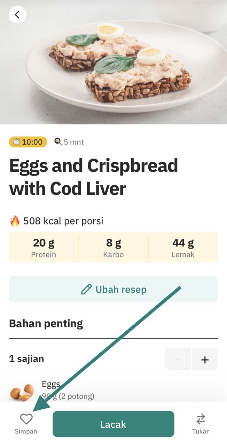Viewport: 227px width, 446px height.
Task: Tap the stopwatch icon in the 10:00 badge
Action: [x=16, y=142]
